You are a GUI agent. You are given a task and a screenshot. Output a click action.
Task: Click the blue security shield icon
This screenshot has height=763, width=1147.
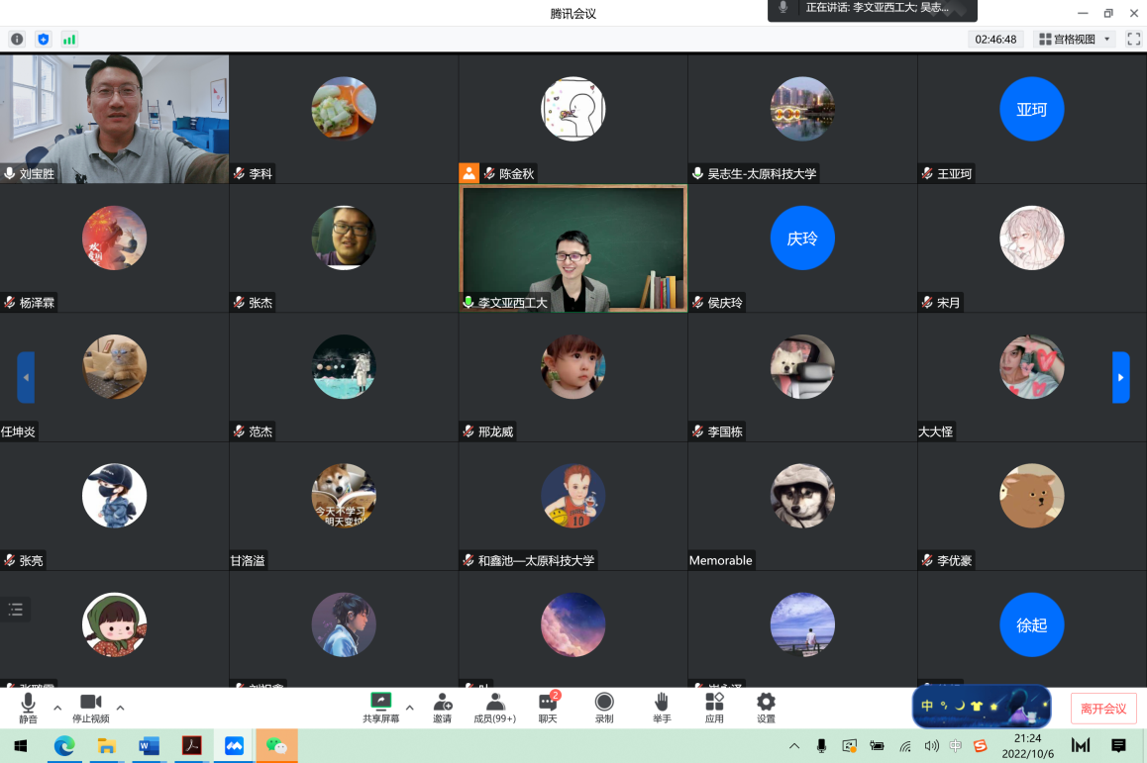coord(43,40)
